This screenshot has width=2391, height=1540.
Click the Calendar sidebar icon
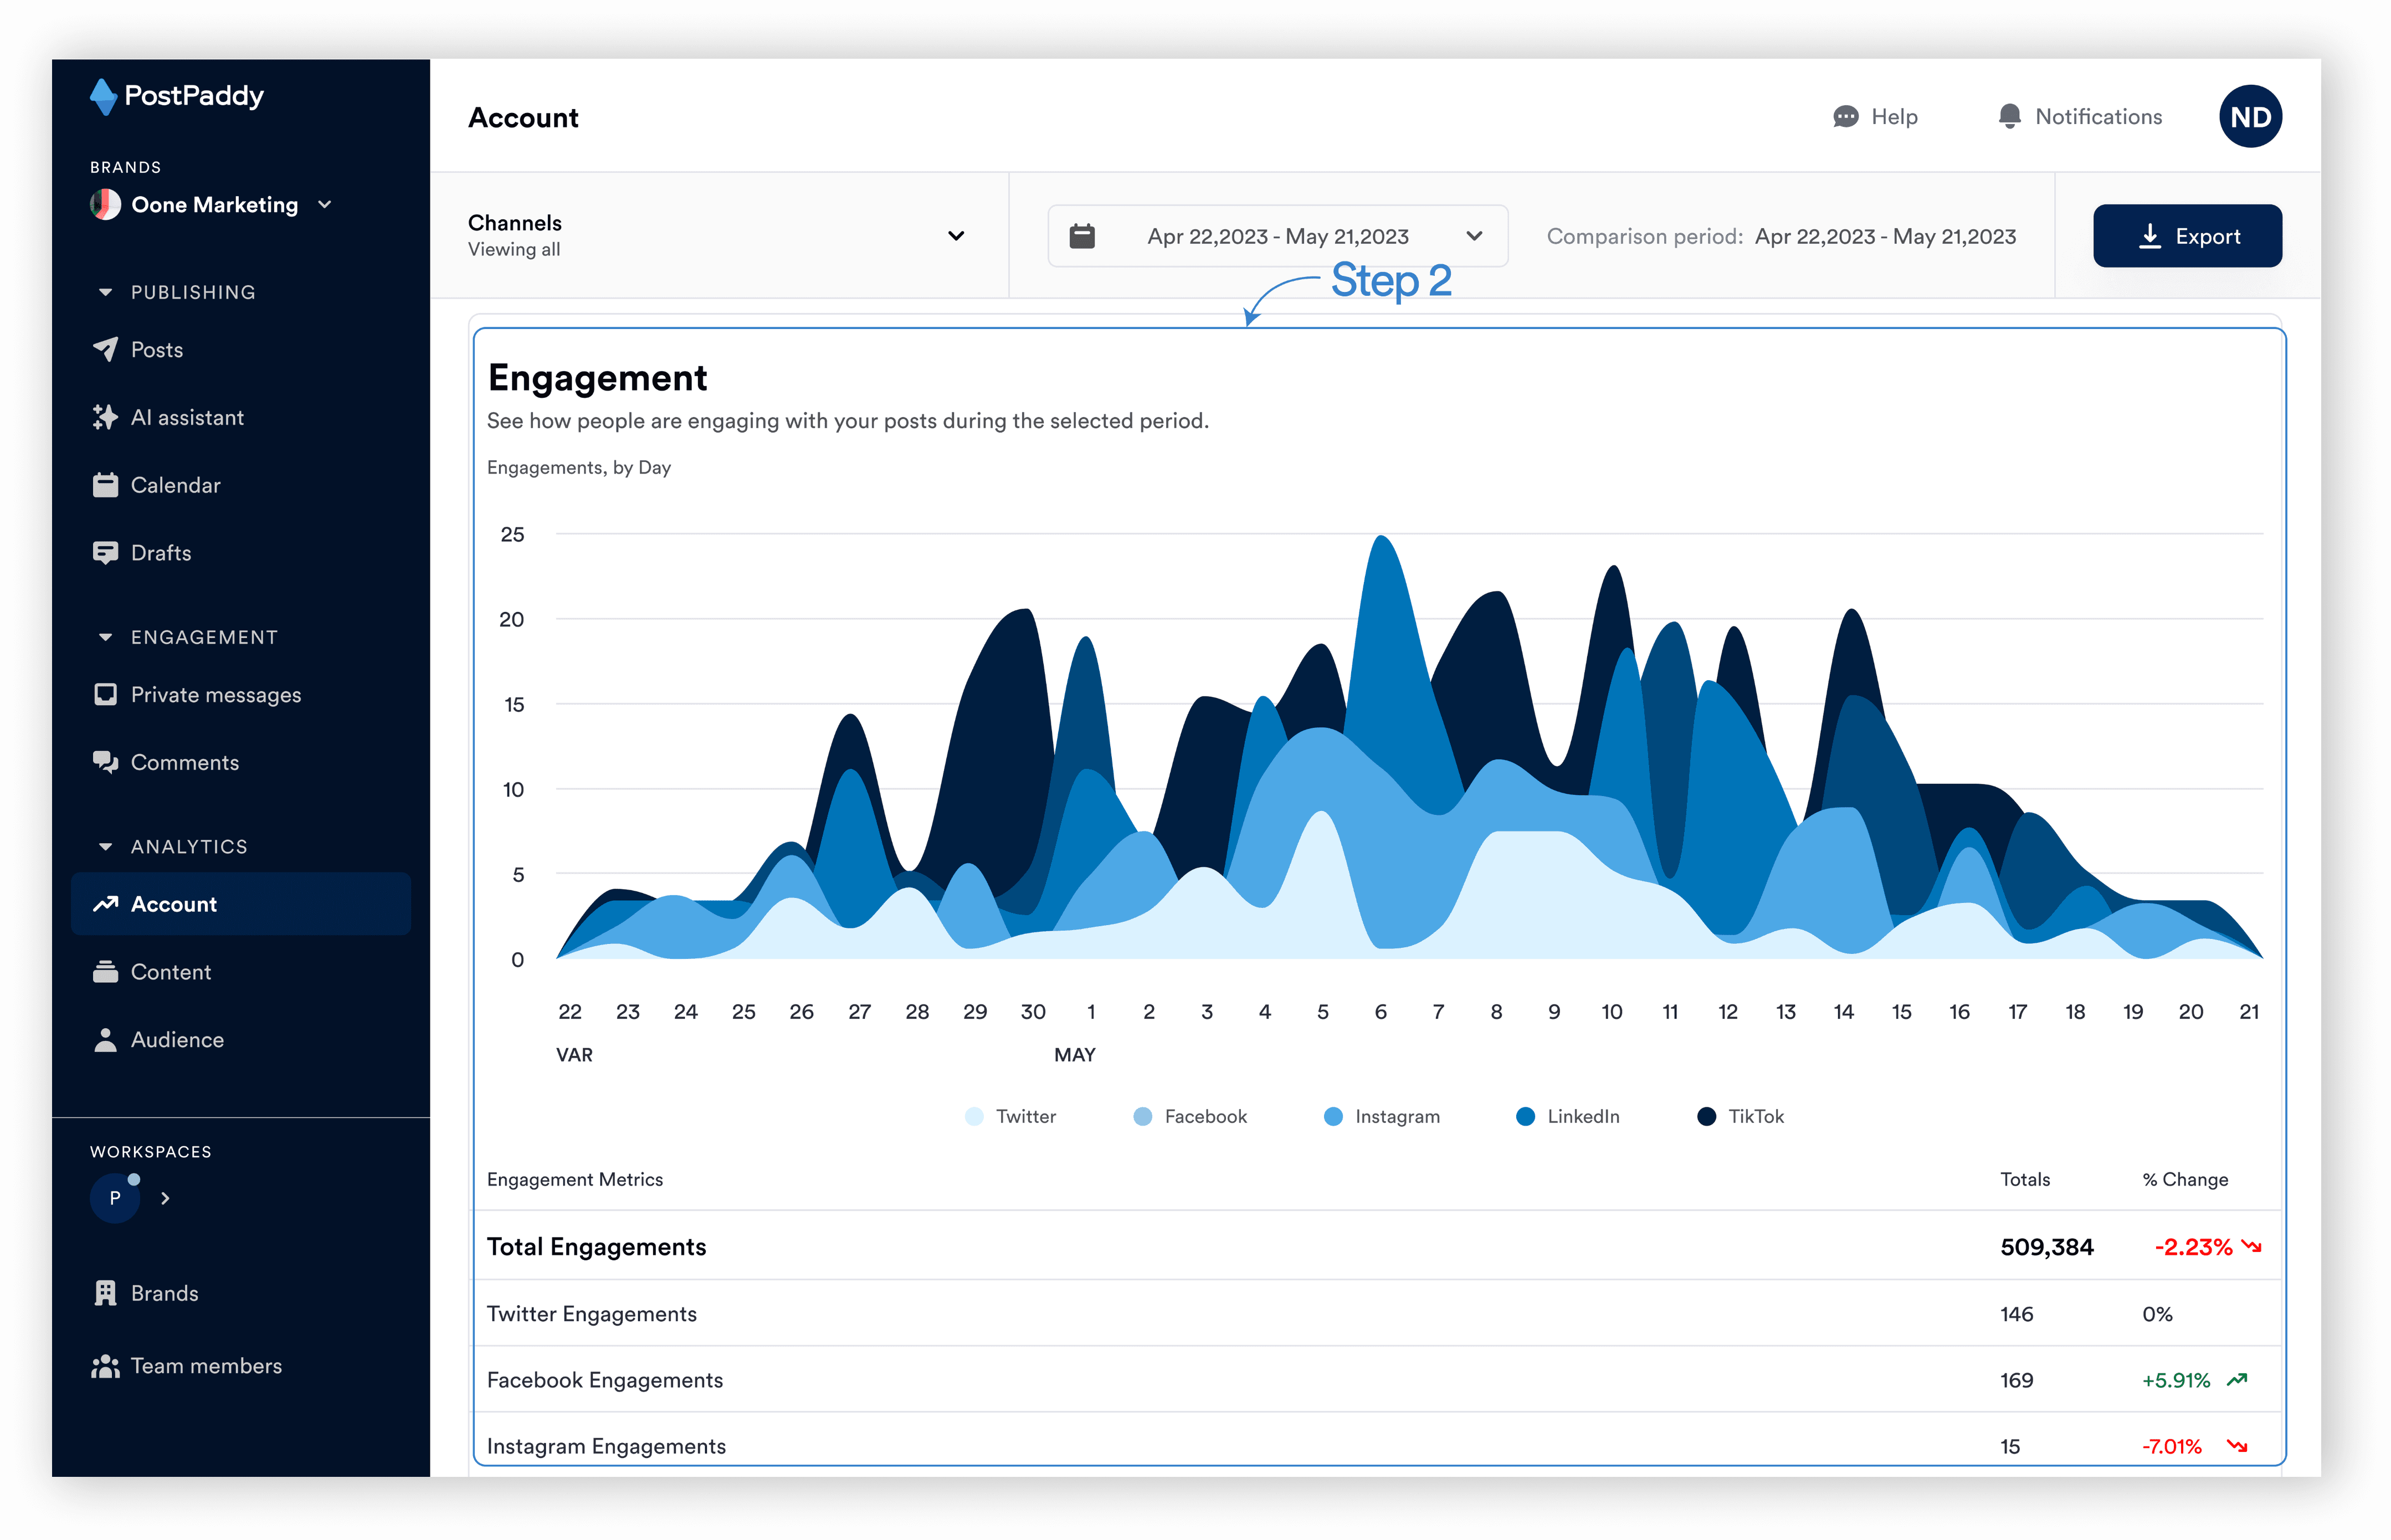coord(105,485)
